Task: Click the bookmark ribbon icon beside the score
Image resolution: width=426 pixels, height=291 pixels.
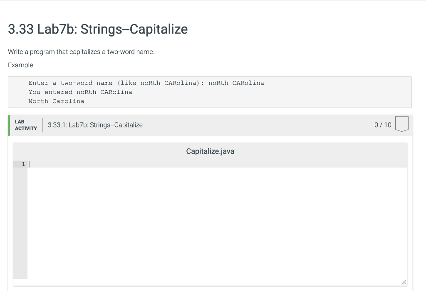Action: coord(402,124)
